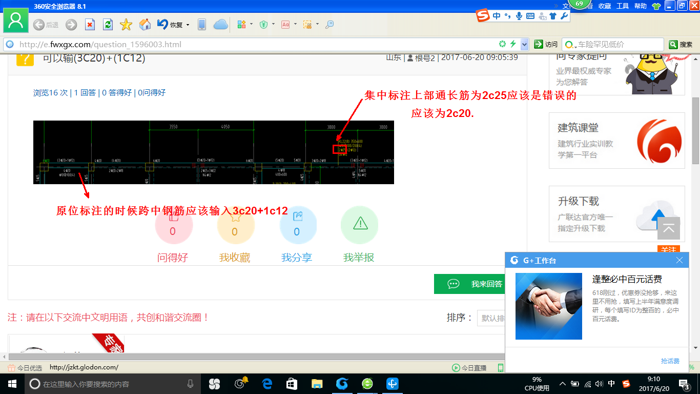Image resolution: width=700 pixels, height=394 pixels.
Task: Open the cloud sync icon
Action: coord(220,24)
